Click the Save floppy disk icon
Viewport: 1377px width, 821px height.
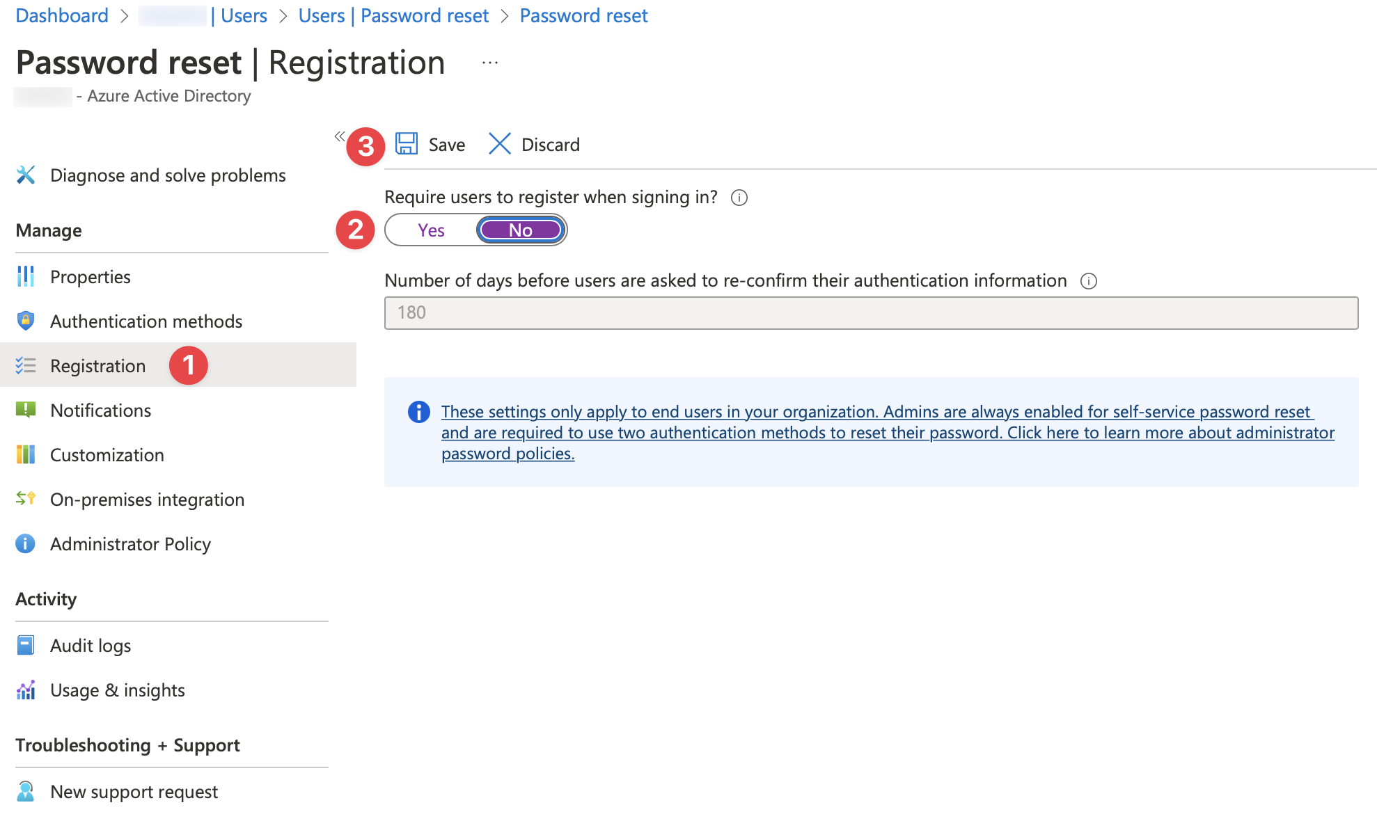click(x=407, y=144)
